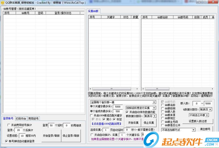Toggle 帐号掉线自动重新登录 checkbox
Image resolution: width=219 pixels, height=148 pixels.
tap(6, 141)
